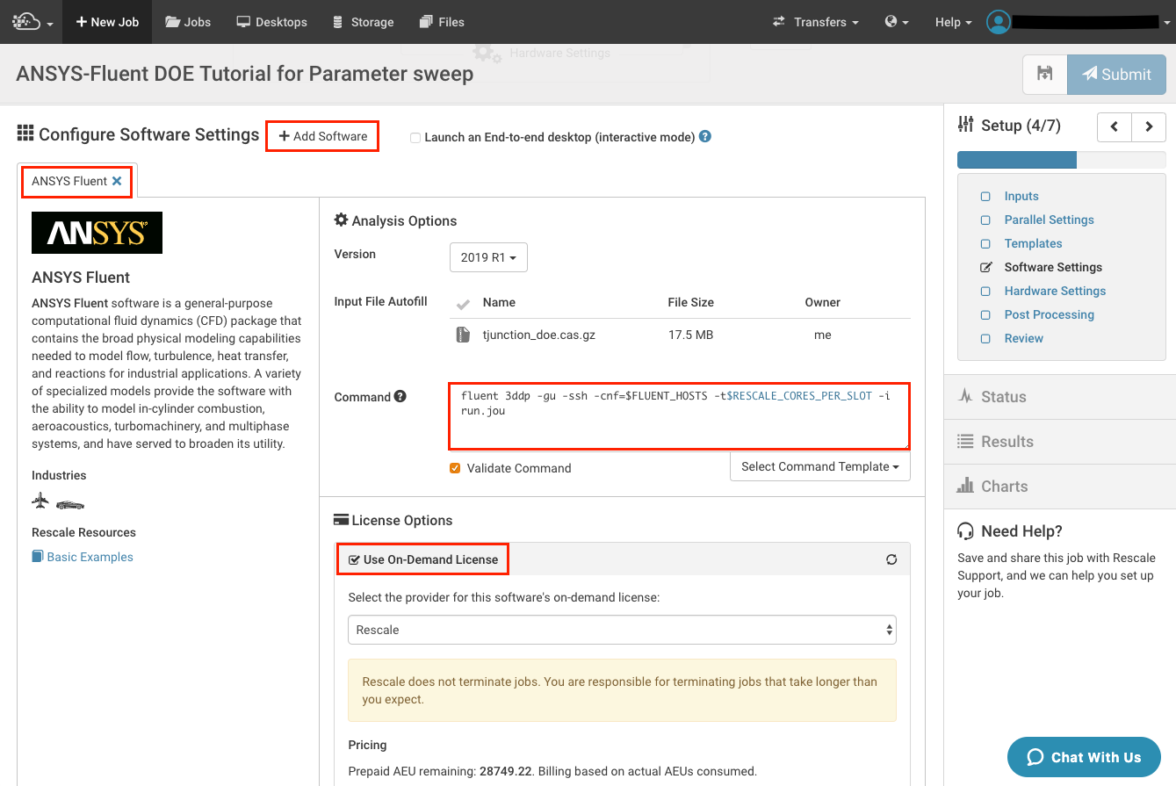1176x786 pixels.
Task: Click the tjunction_doe.cas.gz file icon
Action: (x=463, y=335)
